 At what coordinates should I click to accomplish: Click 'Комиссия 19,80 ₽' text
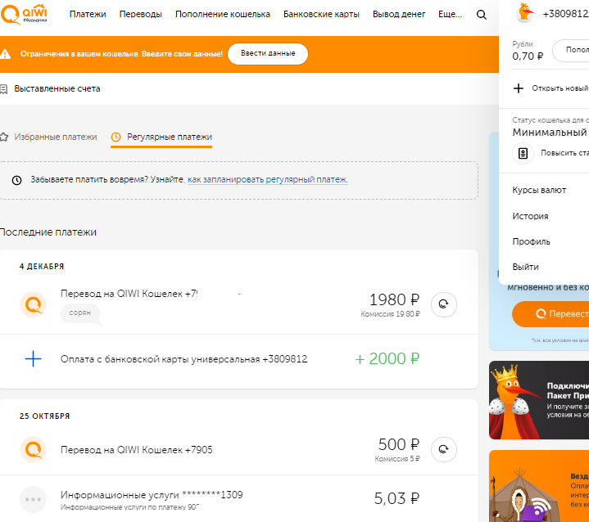390,314
